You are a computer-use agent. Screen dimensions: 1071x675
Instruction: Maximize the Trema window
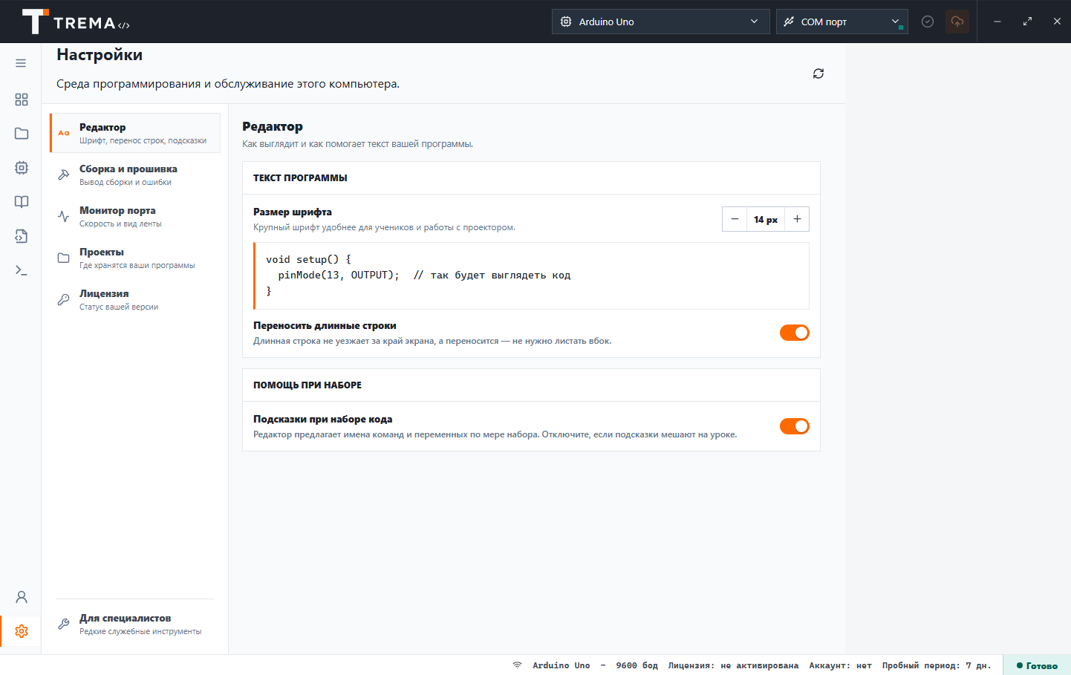[1027, 22]
